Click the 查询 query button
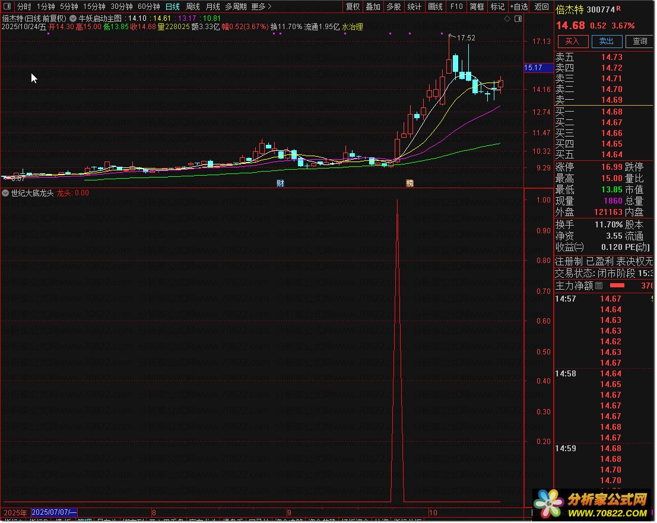Screen dimensions: 657x523 [x=640, y=41]
